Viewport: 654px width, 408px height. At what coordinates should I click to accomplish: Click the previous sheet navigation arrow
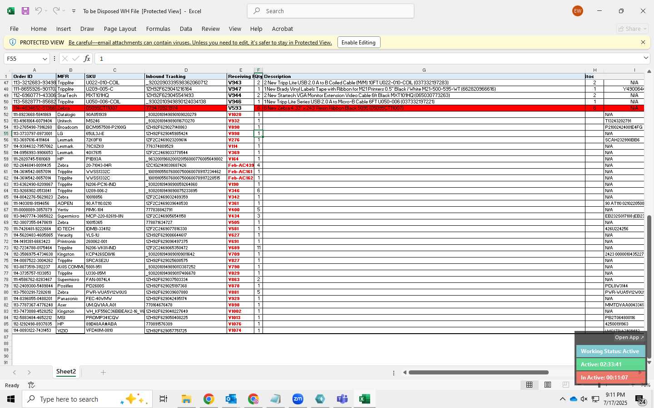(15, 372)
